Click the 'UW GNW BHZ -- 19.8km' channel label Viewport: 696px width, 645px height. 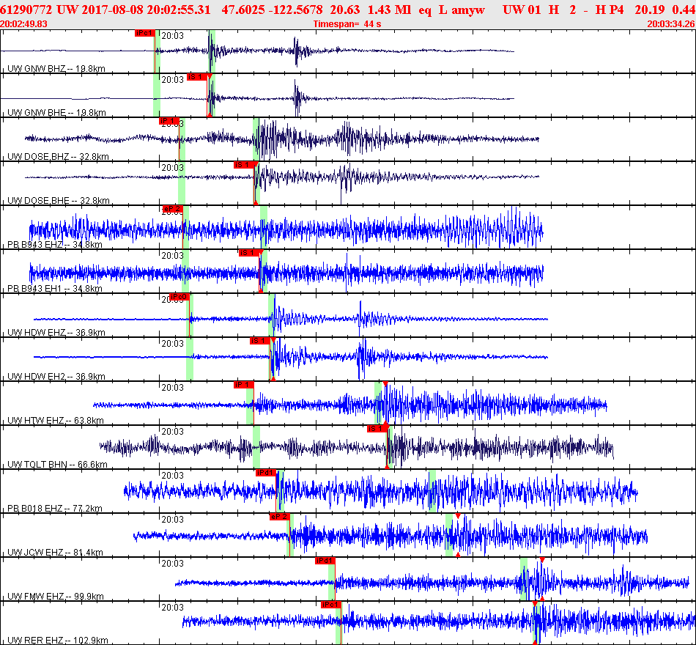point(56,68)
